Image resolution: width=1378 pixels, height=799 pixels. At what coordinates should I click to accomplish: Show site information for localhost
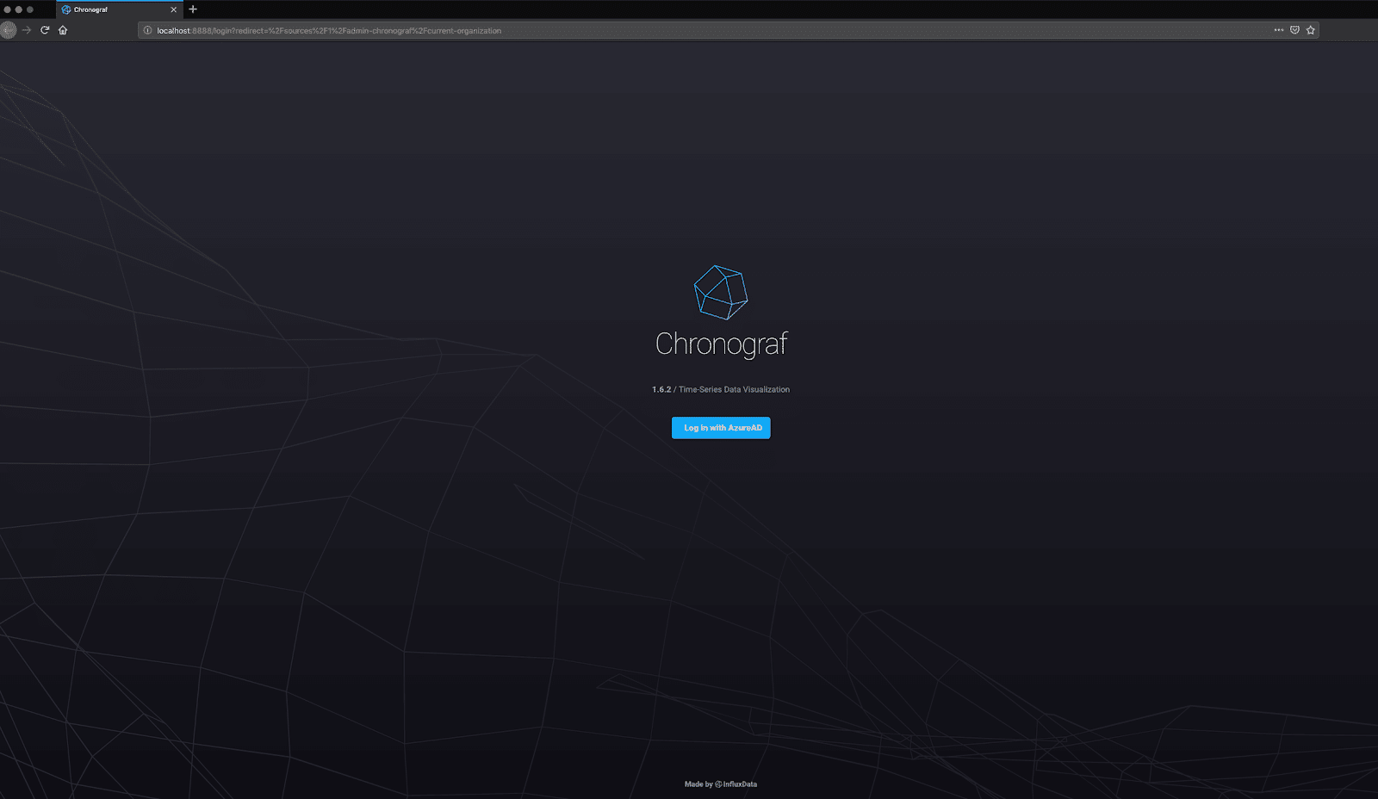coord(147,30)
